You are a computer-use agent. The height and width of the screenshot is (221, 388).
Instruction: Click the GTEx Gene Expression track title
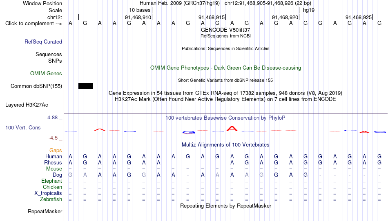(x=225, y=93)
